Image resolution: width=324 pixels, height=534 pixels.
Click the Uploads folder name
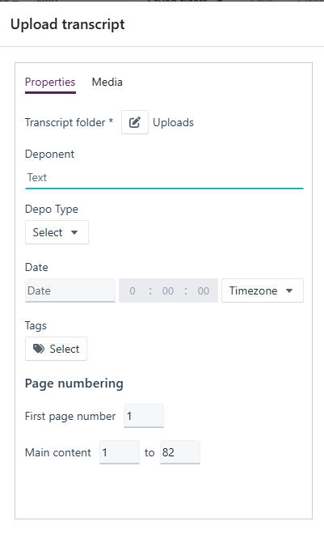[174, 123]
